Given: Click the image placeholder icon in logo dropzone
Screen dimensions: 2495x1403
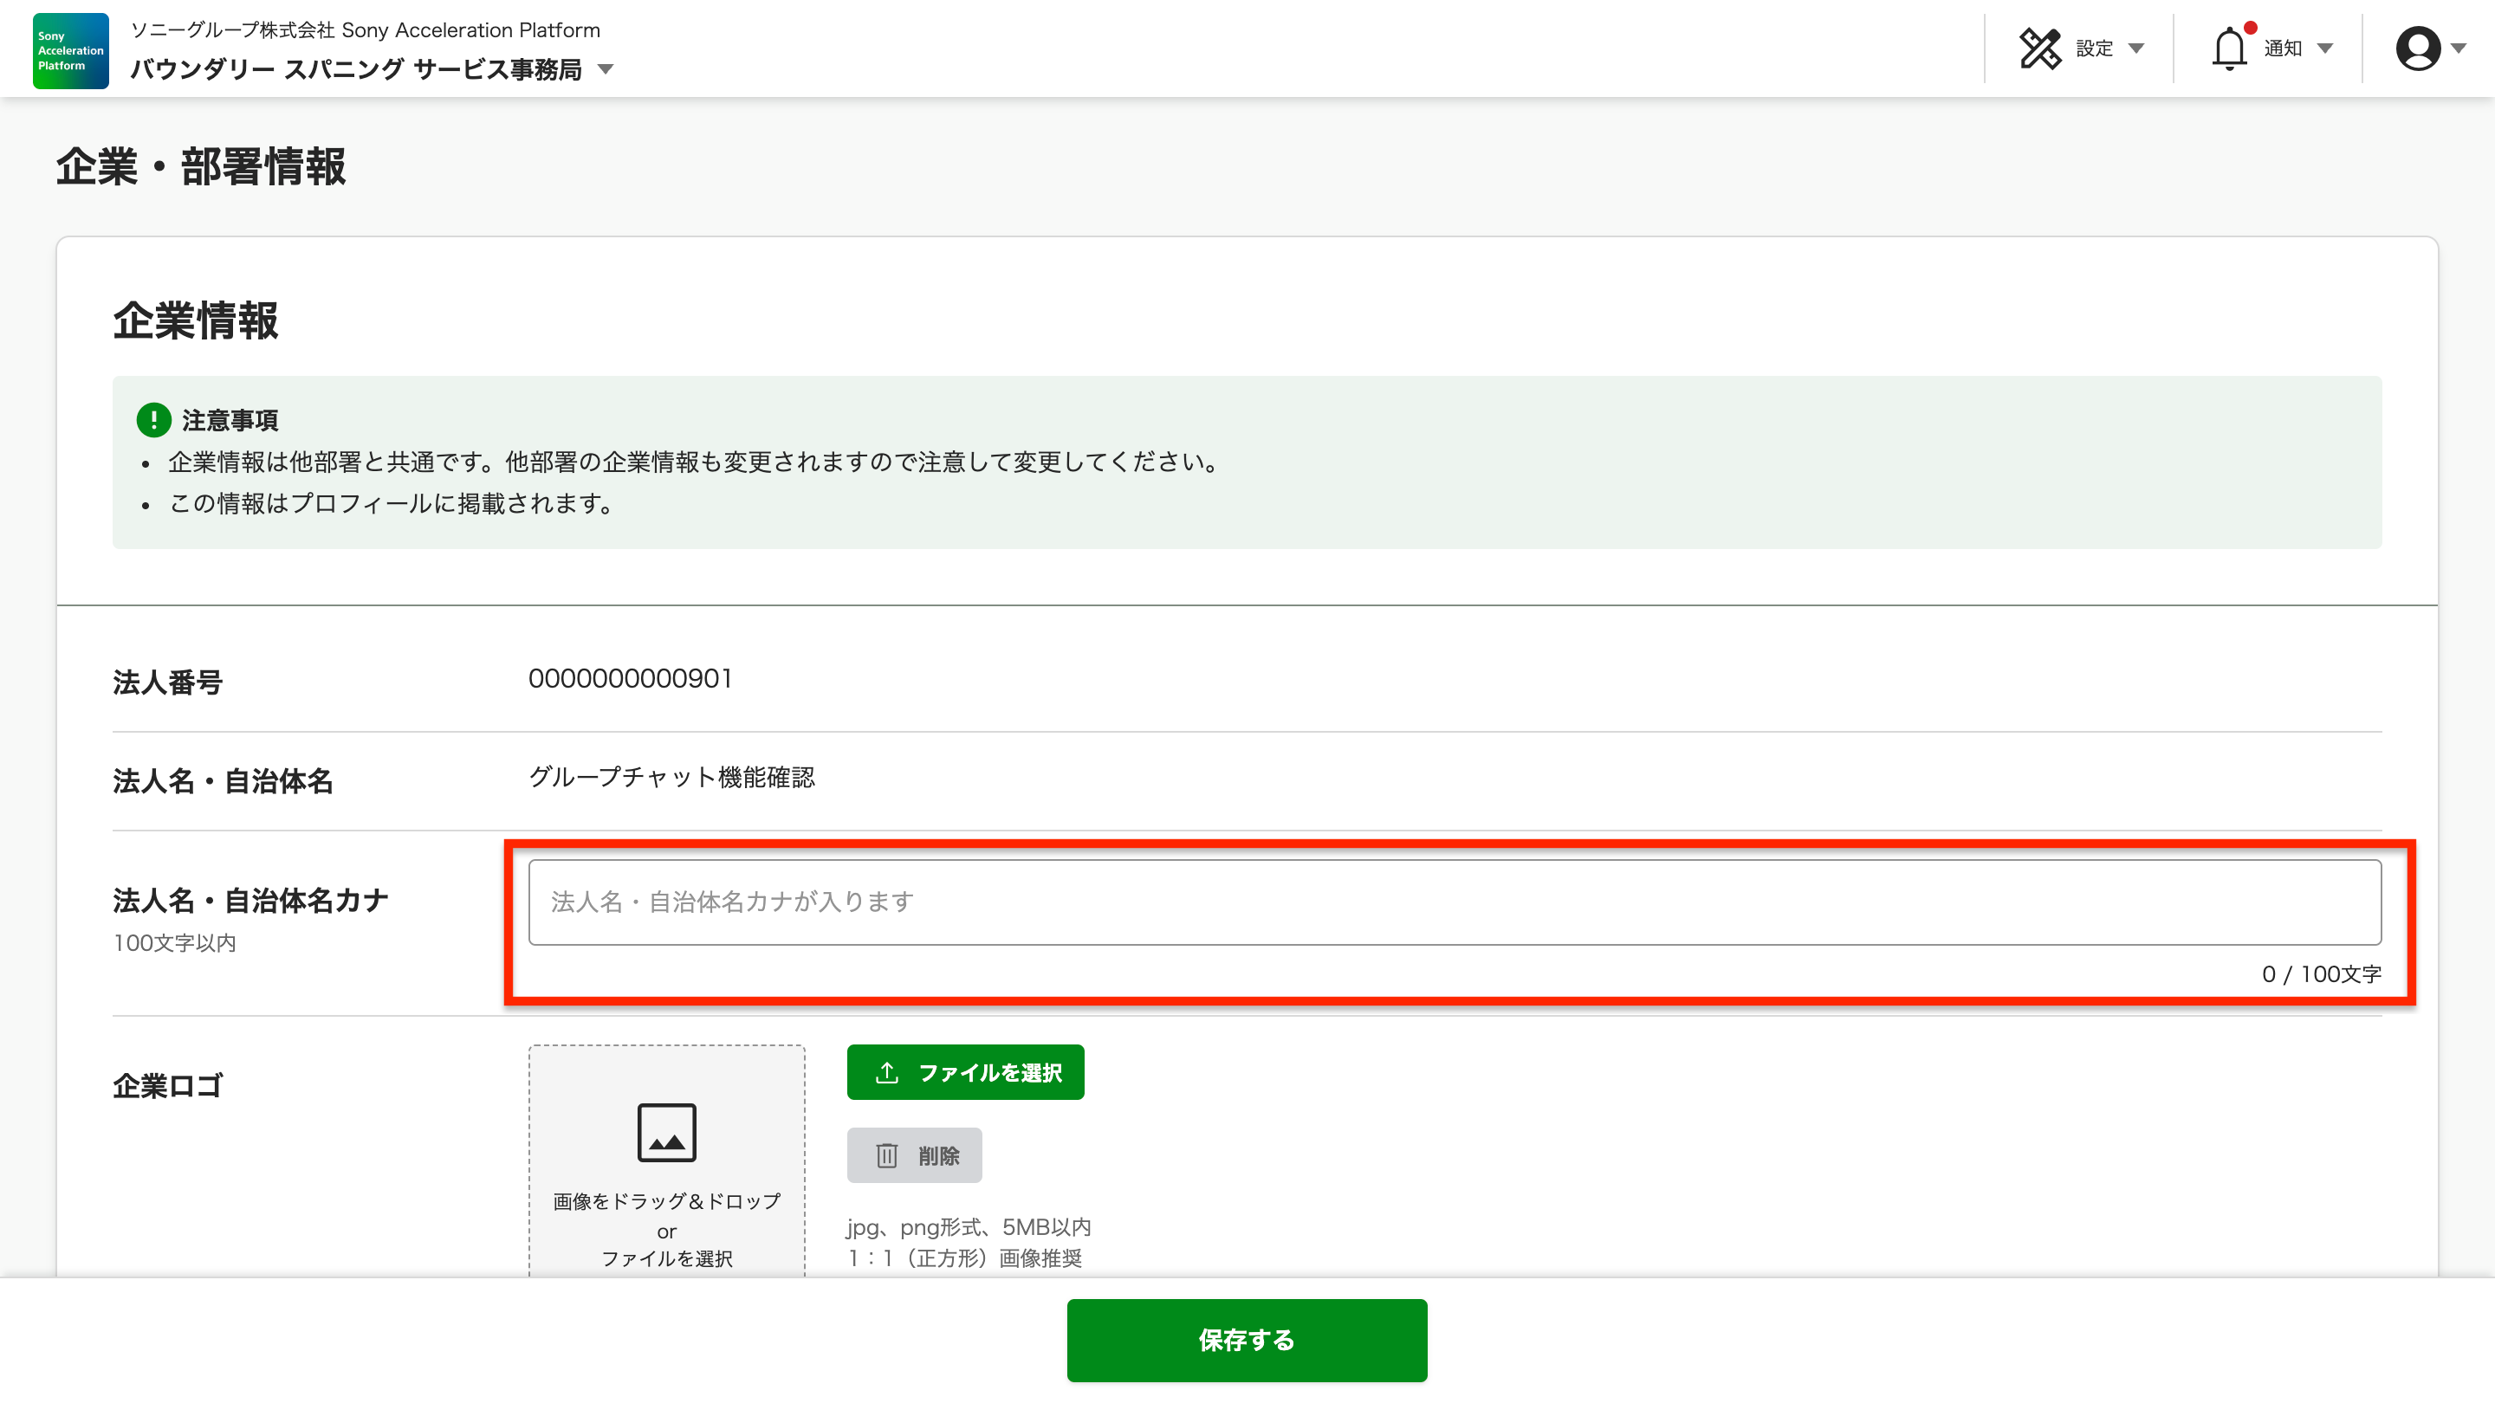Looking at the screenshot, I should 666,1132.
